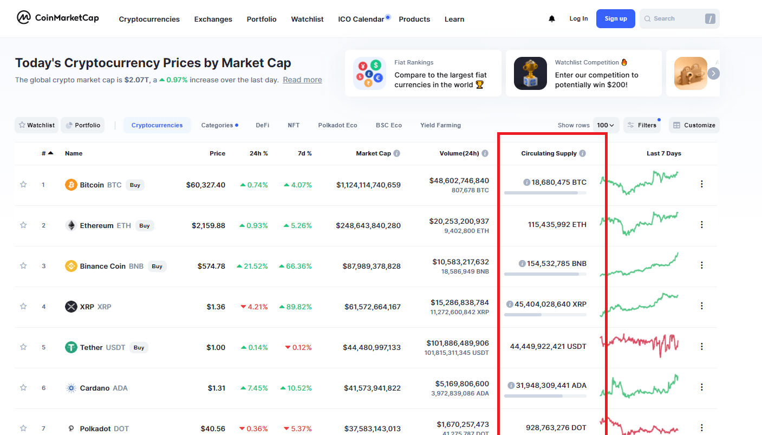The height and width of the screenshot is (435, 762).
Task: Advance banner cards with right arrow
Action: [x=714, y=73]
